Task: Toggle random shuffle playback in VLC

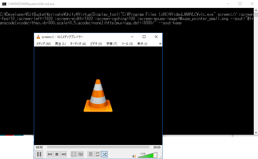Action: [x=104, y=154]
